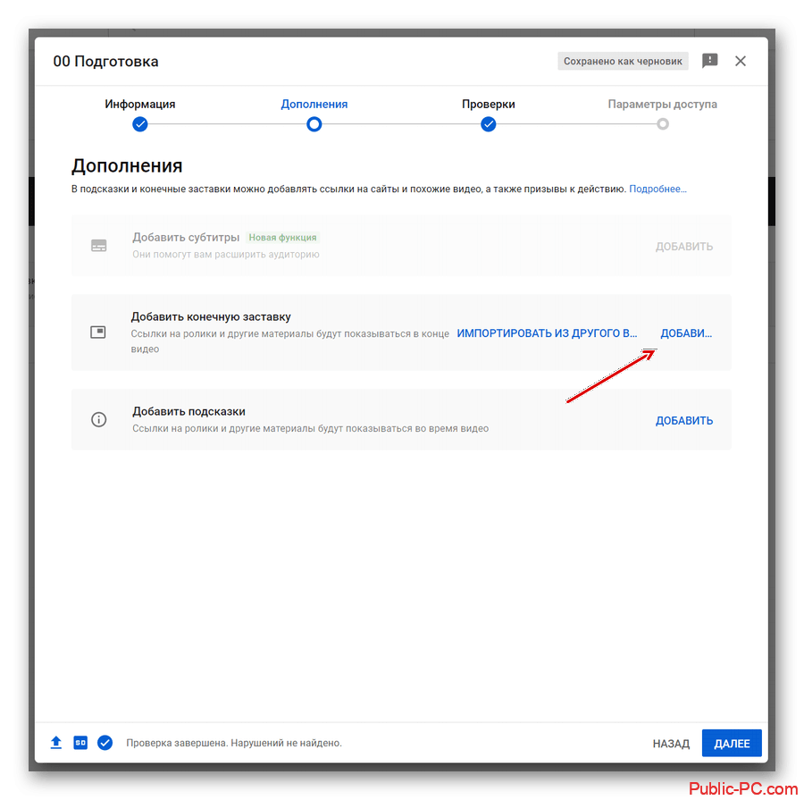Click the send feedback icon

pyautogui.click(x=710, y=61)
